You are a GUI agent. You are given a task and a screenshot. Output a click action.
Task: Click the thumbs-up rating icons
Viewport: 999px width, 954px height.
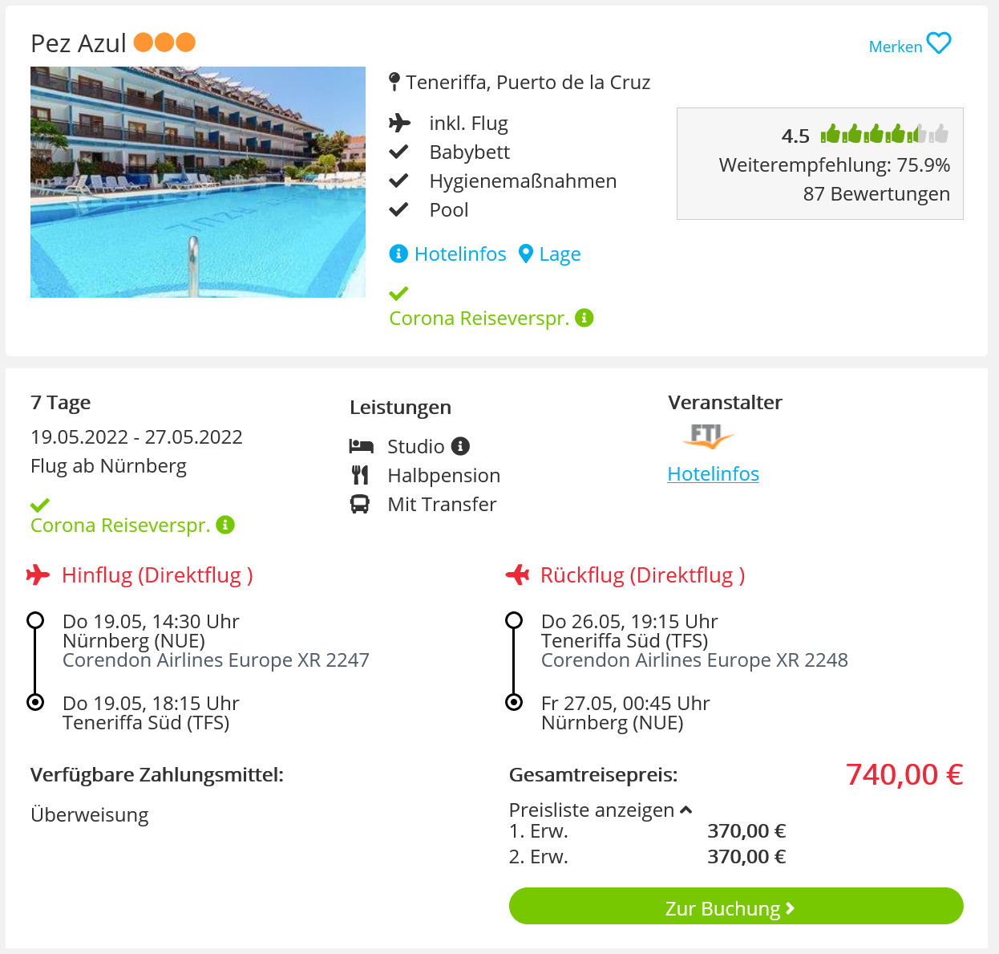884,133
